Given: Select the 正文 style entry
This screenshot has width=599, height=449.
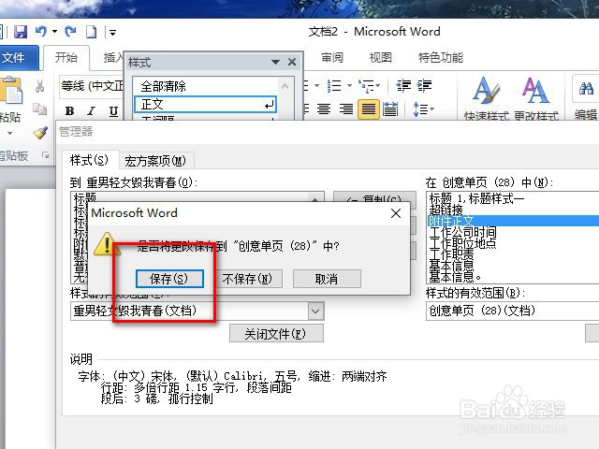Looking at the screenshot, I should [x=205, y=104].
